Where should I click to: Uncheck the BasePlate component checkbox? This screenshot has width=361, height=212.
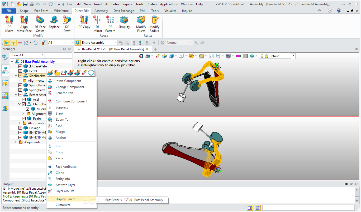pyautogui.click(x=20, y=66)
